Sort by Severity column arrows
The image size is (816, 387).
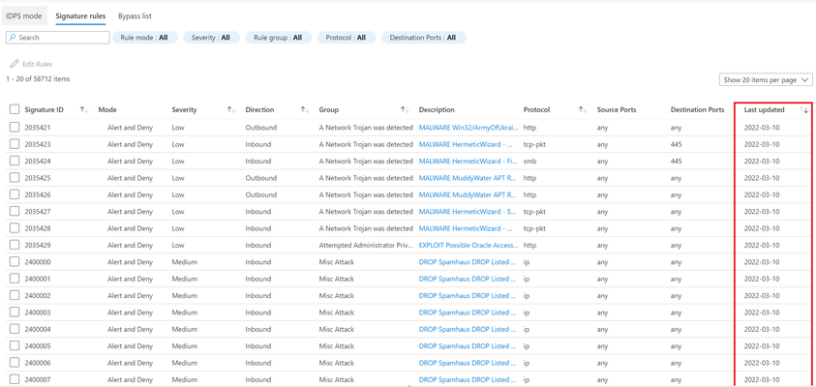coord(231,109)
